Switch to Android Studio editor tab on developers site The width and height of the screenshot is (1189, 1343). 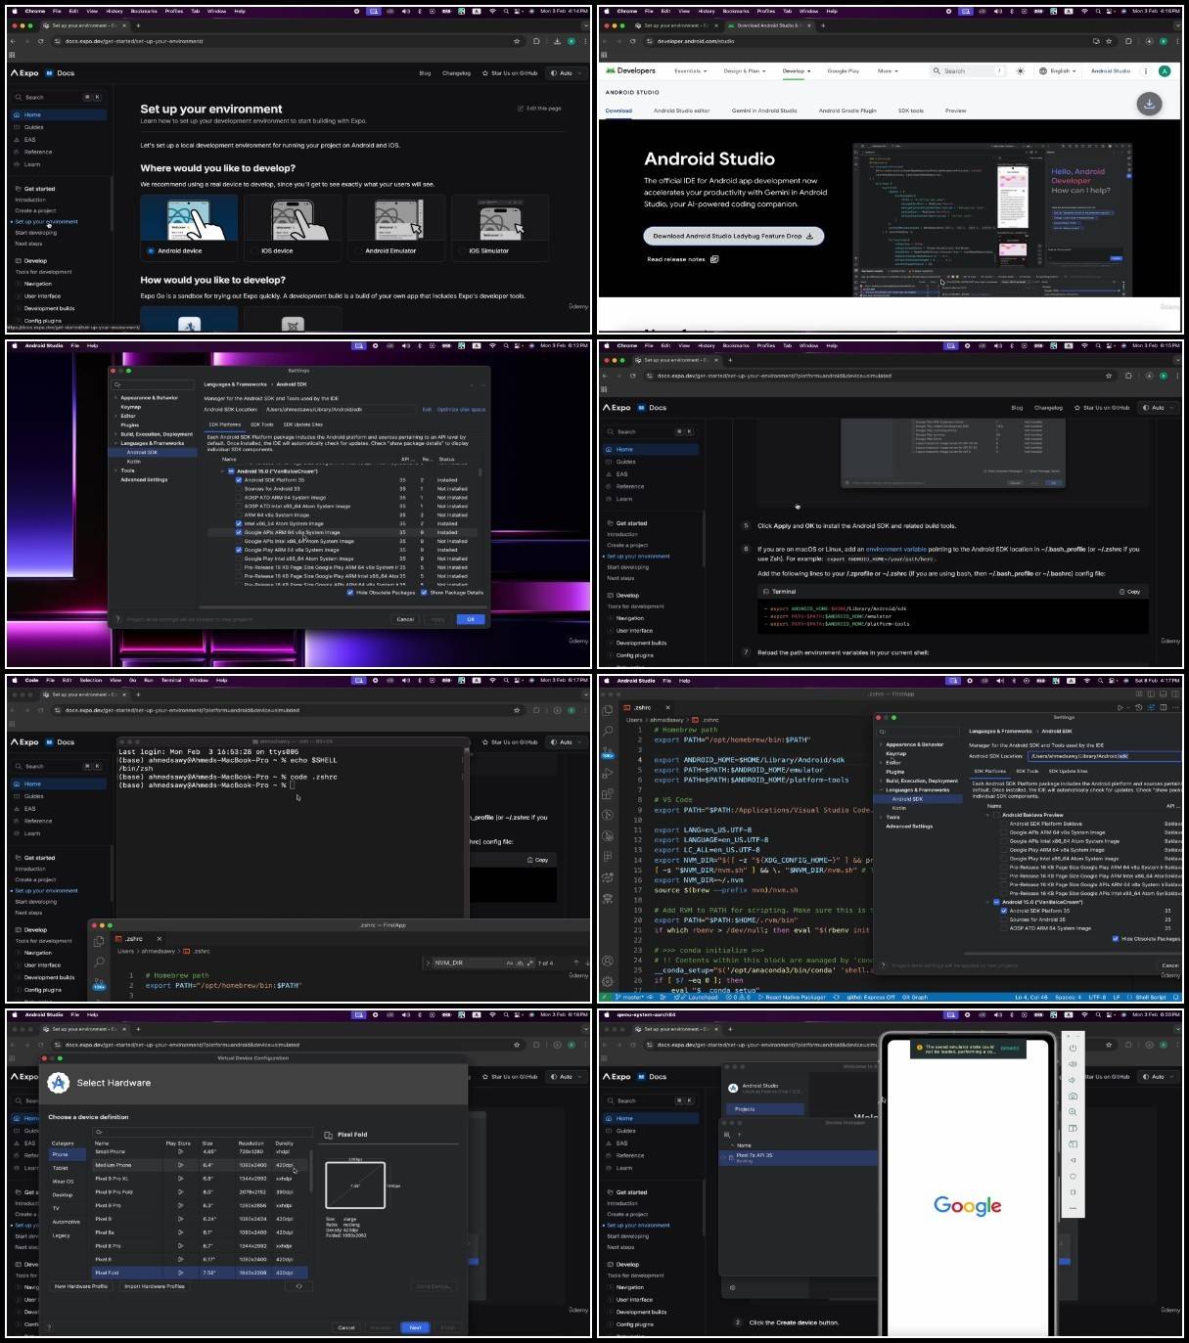click(x=681, y=111)
